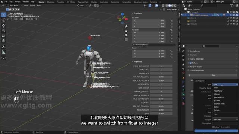239x134 pixels.
Task: Open the Edit menu
Action: 11,1
